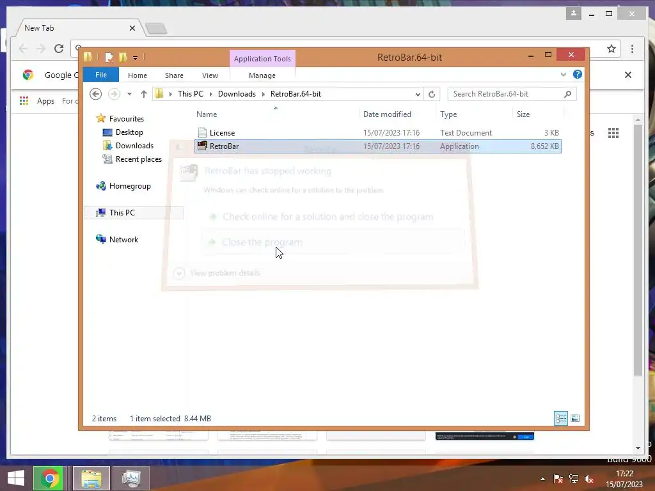
Task: Click the License file icon
Action: coord(202,132)
